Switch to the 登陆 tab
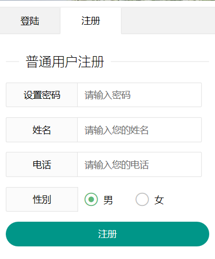The height and width of the screenshot is (259, 215). (x=30, y=20)
